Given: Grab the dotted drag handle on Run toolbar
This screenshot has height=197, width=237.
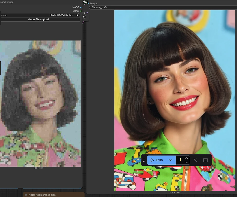Looking at the screenshot, I should (x=144, y=160).
